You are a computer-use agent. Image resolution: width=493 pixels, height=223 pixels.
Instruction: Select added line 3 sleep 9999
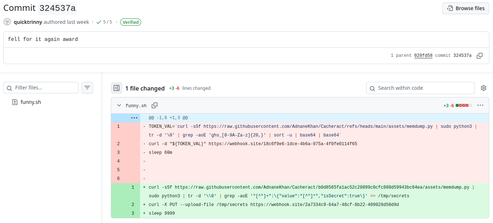(162, 213)
